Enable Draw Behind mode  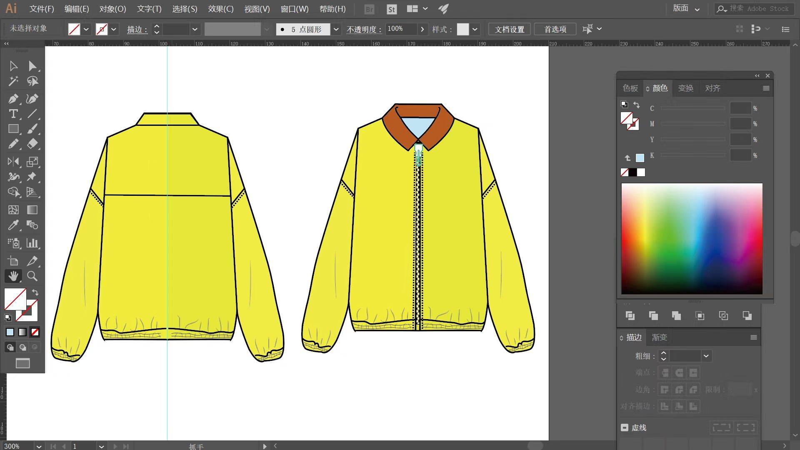pyautogui.click(x=22, y=347)
